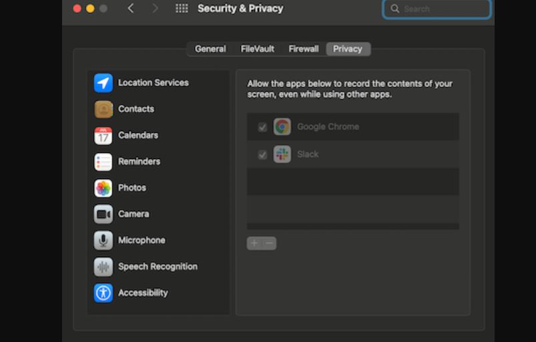The height and width of the screenshot is (342, 536).
Task: Click the Speech Recognition waveform icon
Action: 103,267
